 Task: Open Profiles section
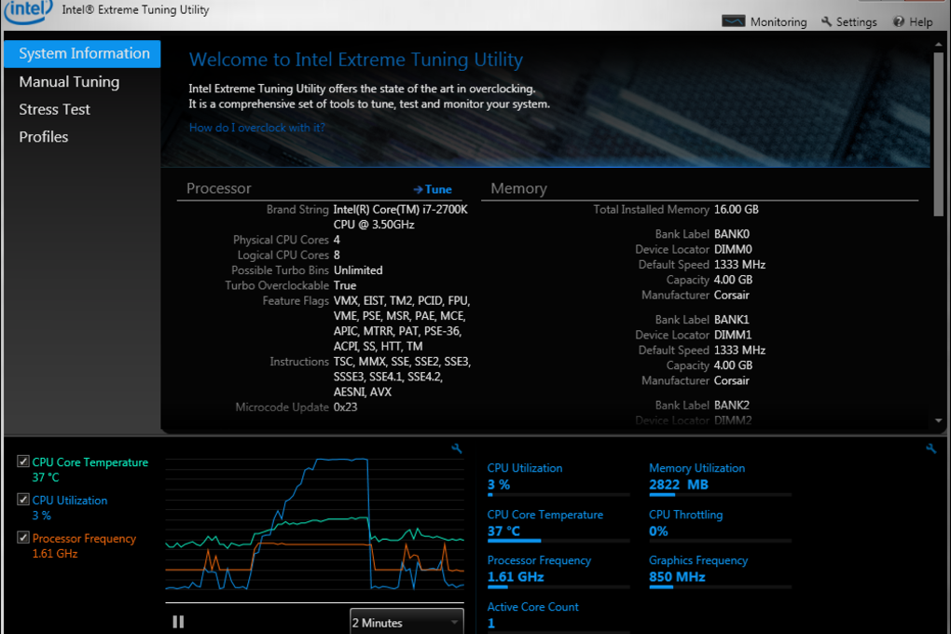44,137
